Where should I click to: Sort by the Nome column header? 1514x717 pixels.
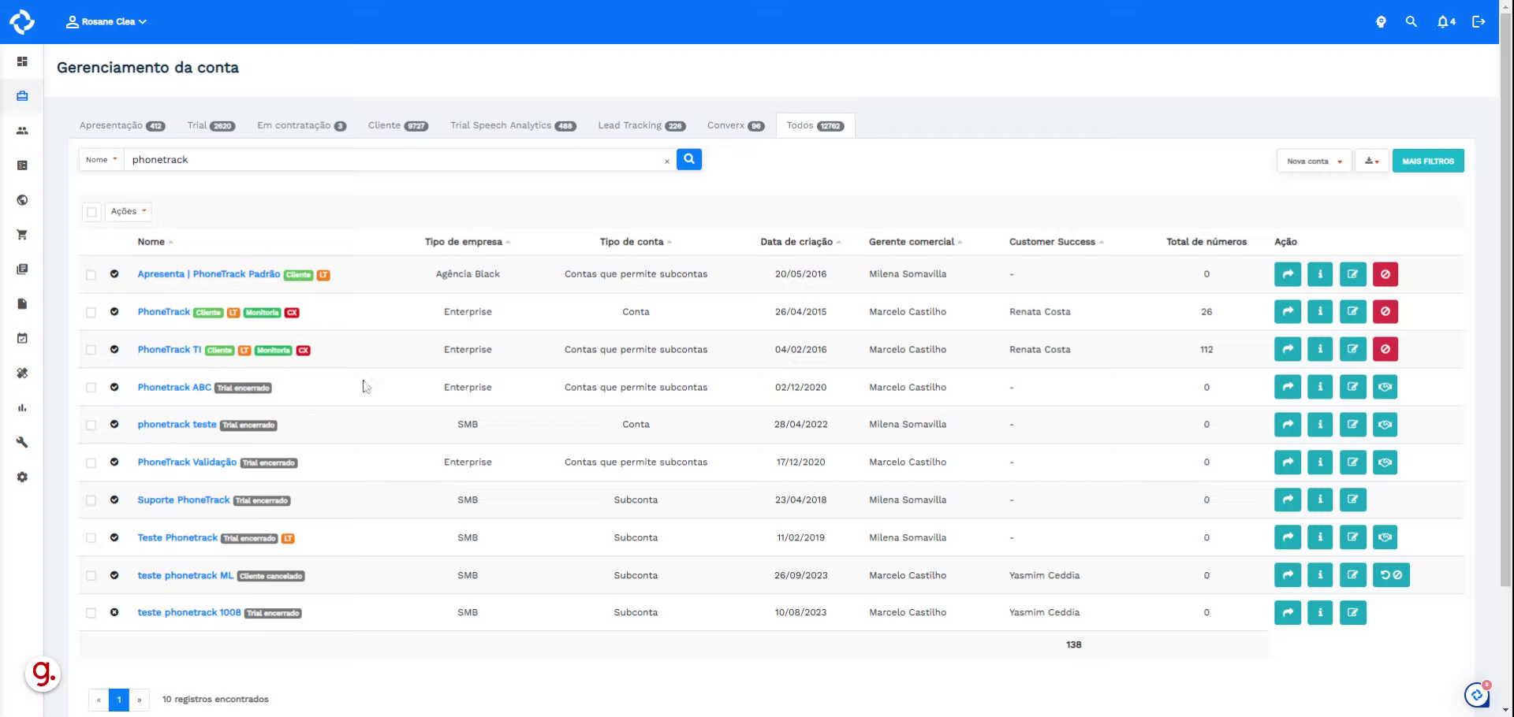[x=155, y=242]
